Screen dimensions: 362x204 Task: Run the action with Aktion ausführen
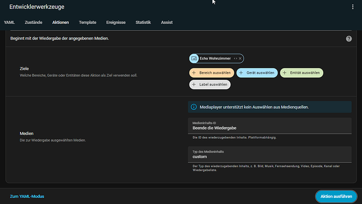pyautogui.click(x=336, y=196)
